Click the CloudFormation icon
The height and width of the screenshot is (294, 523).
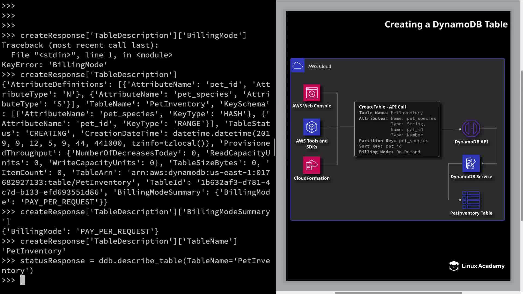coord(312,165)
